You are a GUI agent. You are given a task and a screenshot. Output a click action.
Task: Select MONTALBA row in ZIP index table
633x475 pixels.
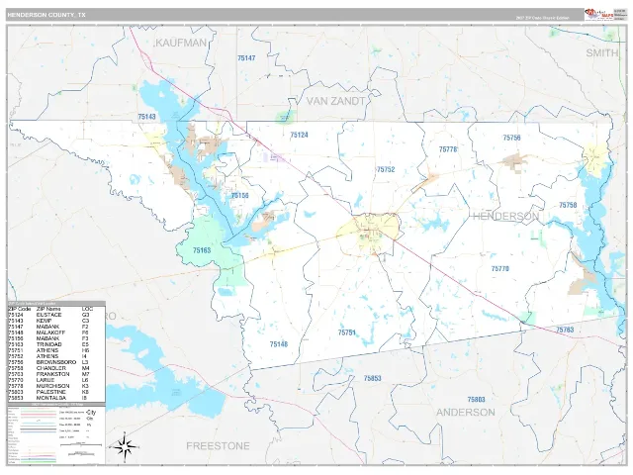56,398
